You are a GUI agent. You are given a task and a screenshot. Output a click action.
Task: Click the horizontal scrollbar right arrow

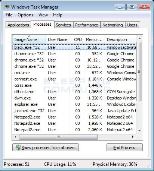tap(133, 137)
